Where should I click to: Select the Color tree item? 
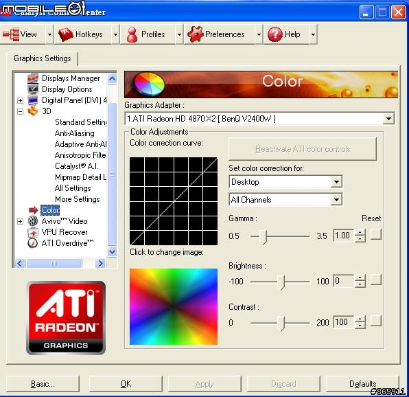[x=50, y=210]
